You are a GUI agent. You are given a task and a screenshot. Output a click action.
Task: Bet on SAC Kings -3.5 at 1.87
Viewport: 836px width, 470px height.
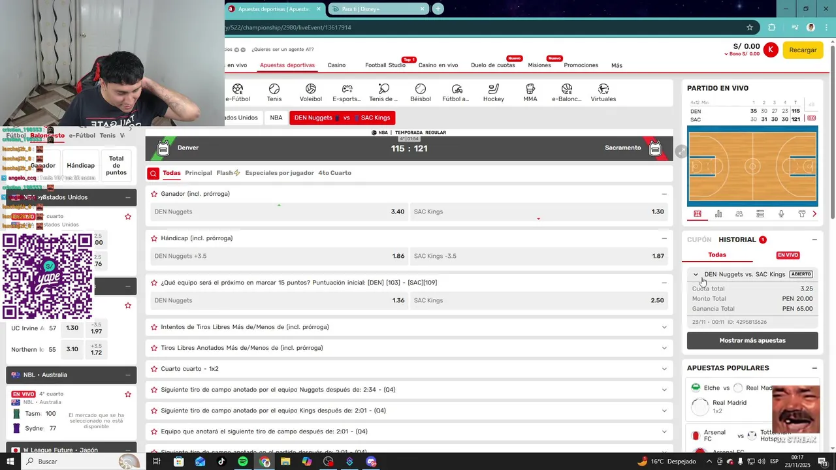pos(539,256)
